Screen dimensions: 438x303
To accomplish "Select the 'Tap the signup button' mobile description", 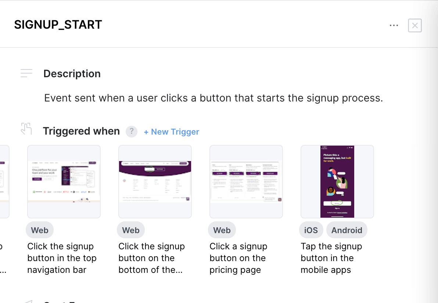I will (x=331, y=258).
